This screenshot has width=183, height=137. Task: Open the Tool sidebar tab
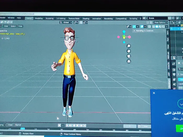tap(168, 39)
